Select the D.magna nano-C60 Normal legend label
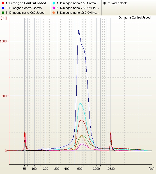The image size is (156, 174). pyautogui.click(x=76, y=3)
